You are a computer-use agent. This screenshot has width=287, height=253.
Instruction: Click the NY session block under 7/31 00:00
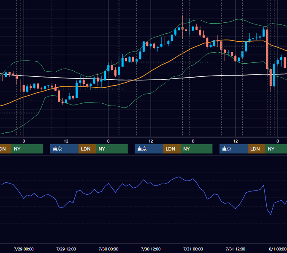tap(197, 149)
